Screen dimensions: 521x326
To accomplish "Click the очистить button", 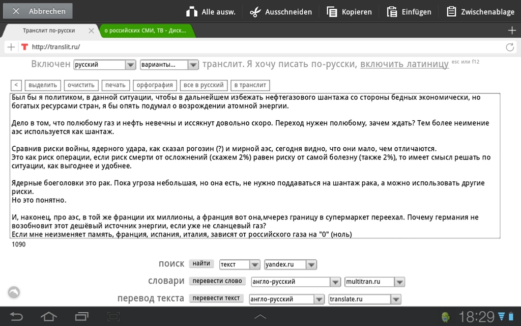I will click(81, 85).
